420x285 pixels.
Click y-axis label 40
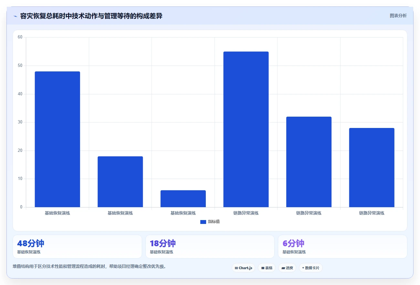(x=20, y=94)
